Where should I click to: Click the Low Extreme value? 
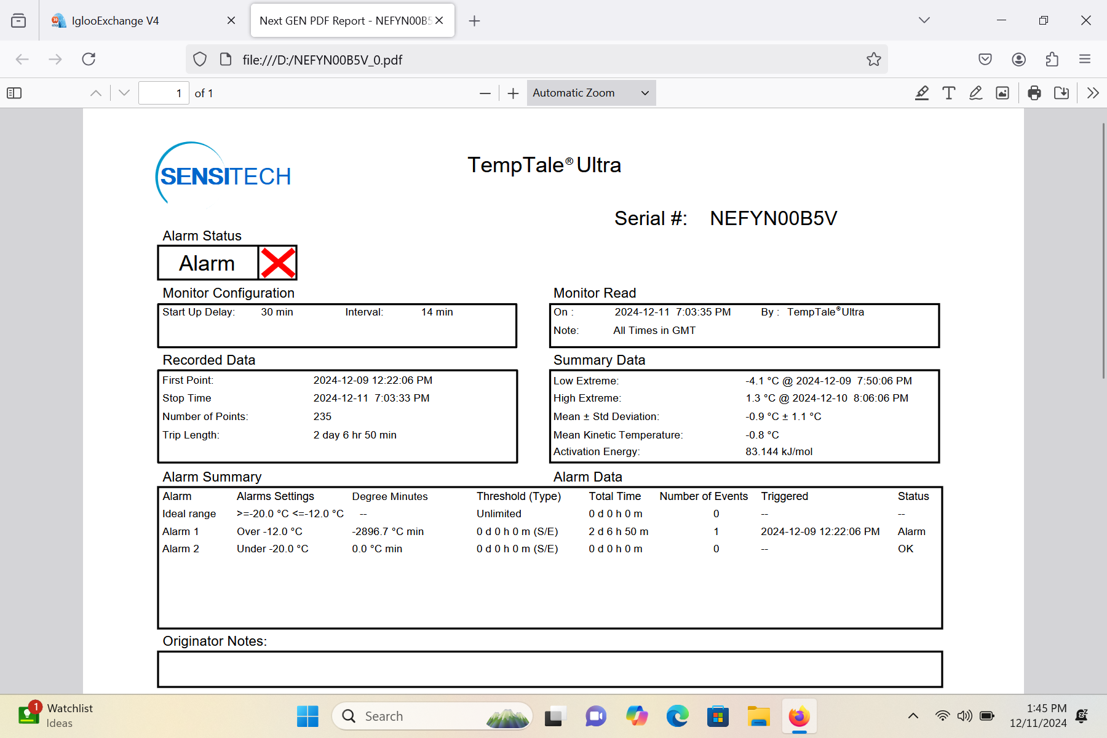pyautogui.click(x=828, y=381)
